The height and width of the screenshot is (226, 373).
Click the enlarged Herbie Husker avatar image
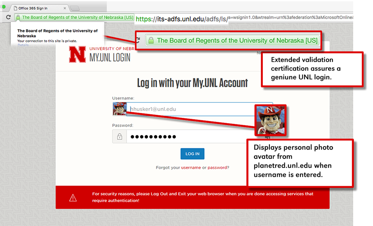point(271,121)
